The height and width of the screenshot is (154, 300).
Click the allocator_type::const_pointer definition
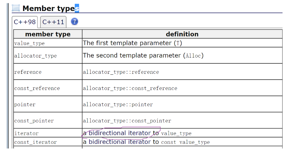(127, 121)
